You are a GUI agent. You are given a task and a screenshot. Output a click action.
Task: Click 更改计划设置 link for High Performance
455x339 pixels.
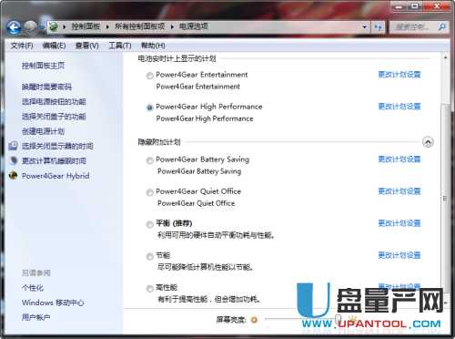(x=399, y=107)
